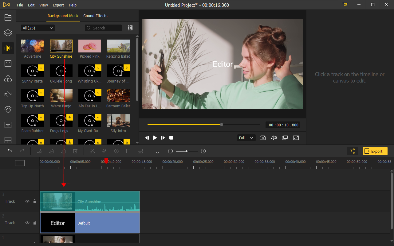The height and width of the screenshot is (246, 394).
Task: Open timeline settings sliders icon
Action: (x=353, y=151)
